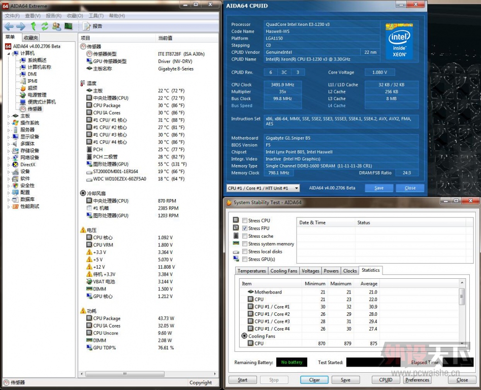Click Close in the CPUID window
Viewport: 481px width, 390px height.
410,188
